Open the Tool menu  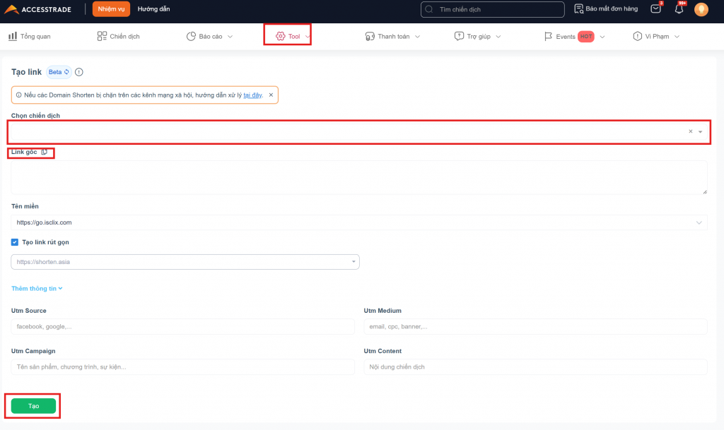(293, 36)
